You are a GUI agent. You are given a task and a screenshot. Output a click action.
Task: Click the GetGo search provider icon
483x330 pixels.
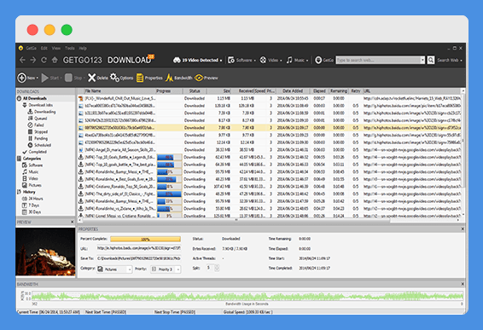pos(318,60)
